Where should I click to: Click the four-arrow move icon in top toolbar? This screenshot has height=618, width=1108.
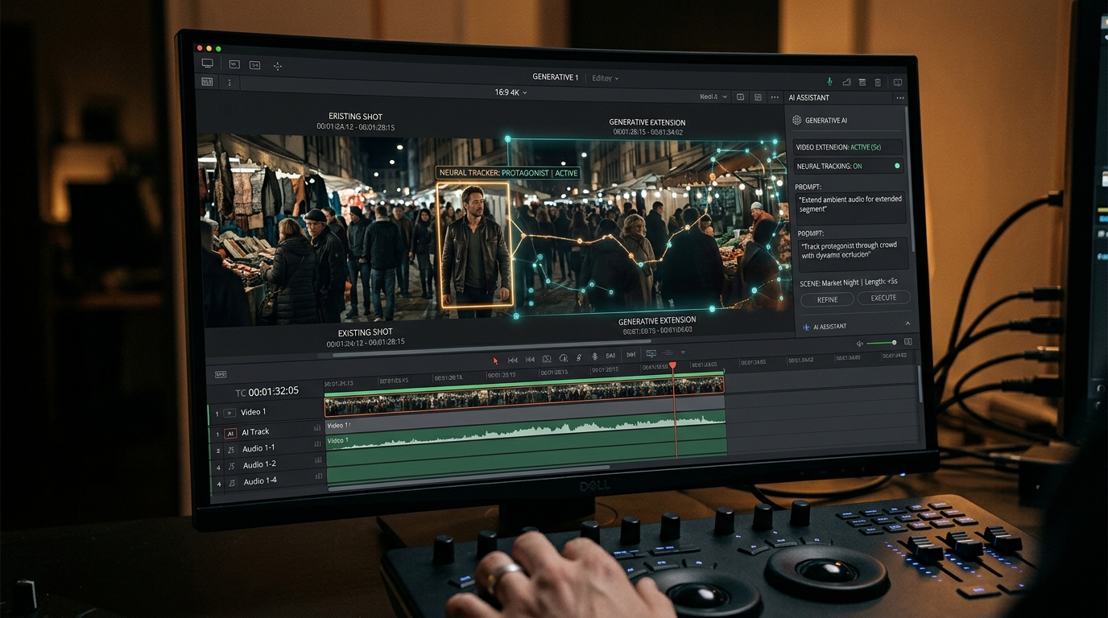pyautogui.click(x=278, y=66)
